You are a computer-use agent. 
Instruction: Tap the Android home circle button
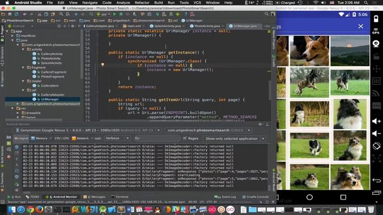(x=309, y=197)
